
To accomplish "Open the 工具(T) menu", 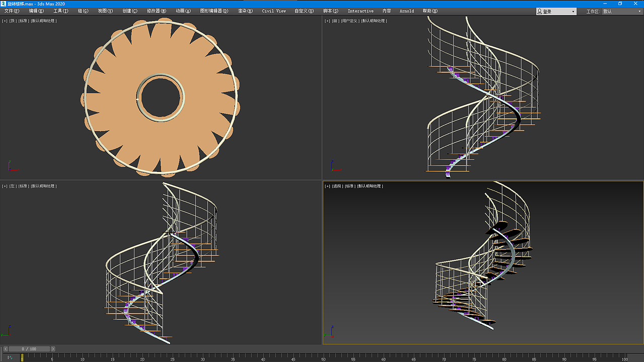I will coord(61,11).
